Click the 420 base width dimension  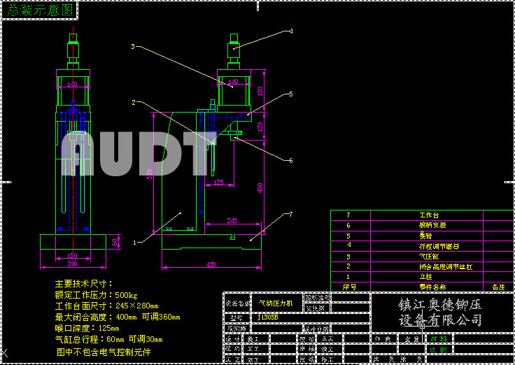[x=211, y=265]
